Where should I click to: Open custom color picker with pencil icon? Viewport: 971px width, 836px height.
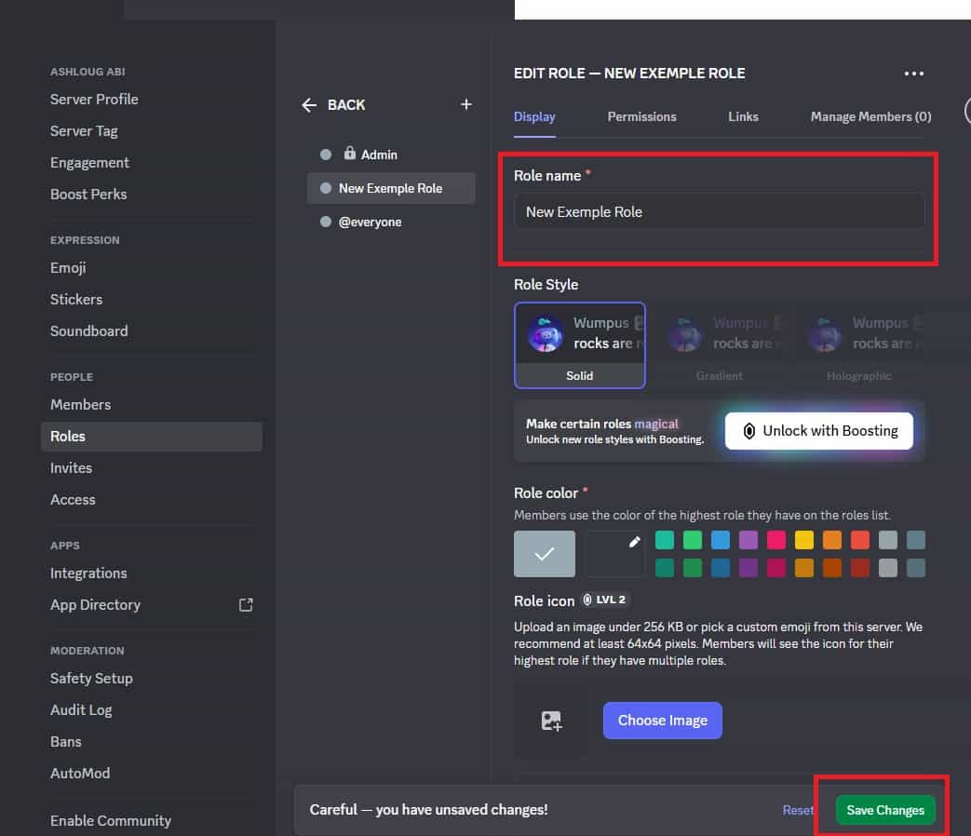click(635, 540)
